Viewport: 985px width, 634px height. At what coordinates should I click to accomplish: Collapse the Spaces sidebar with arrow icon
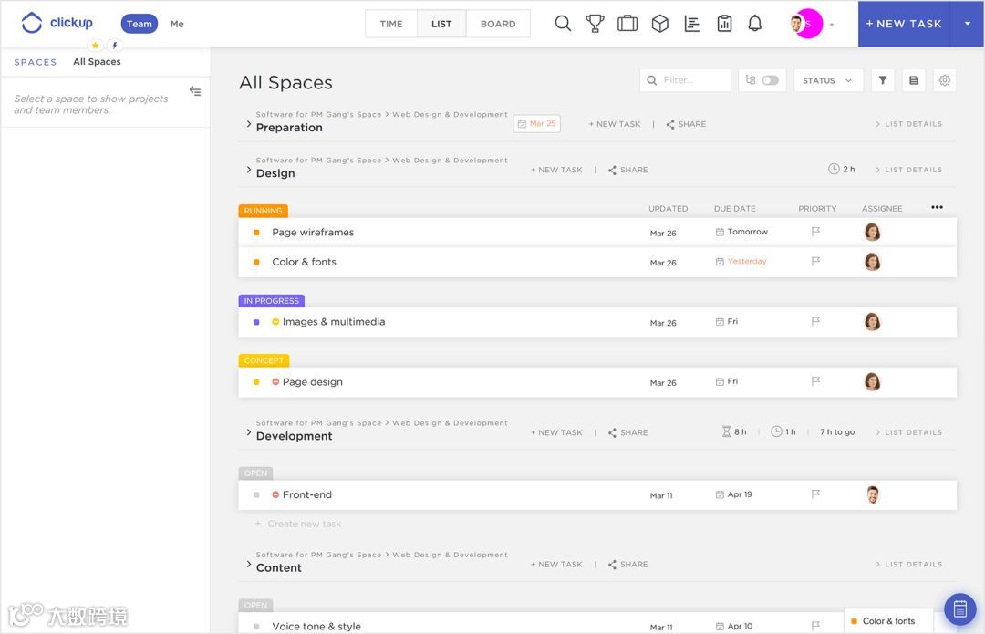click(195, 91)
